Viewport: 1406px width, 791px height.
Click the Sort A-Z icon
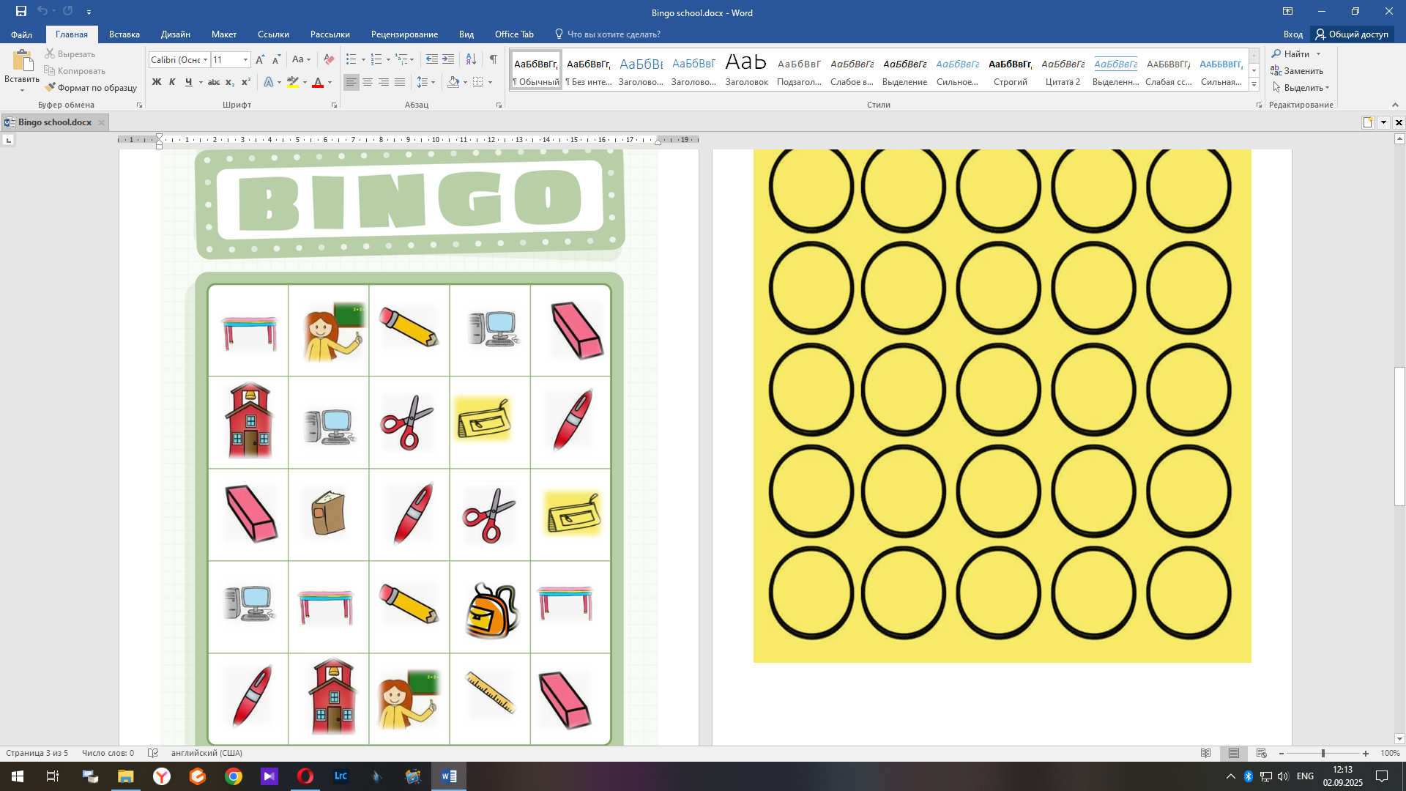(x=471, y=59)
